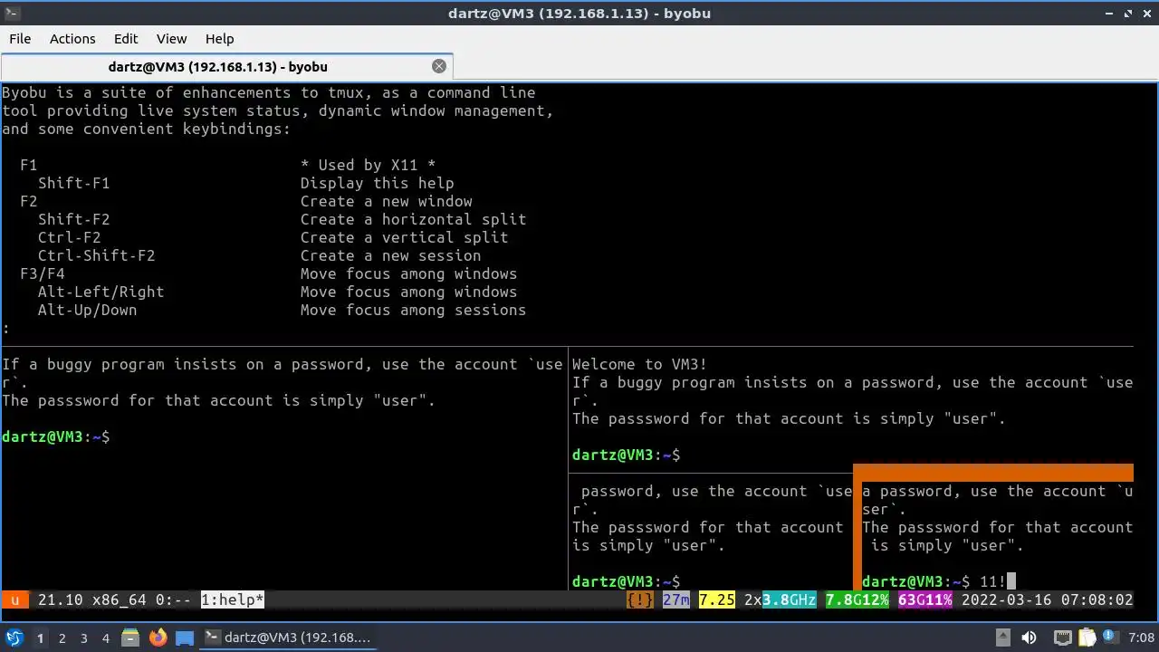
Task: Click the '2022-03-16' date in byobu status
Action: (x=1006, y=599)
